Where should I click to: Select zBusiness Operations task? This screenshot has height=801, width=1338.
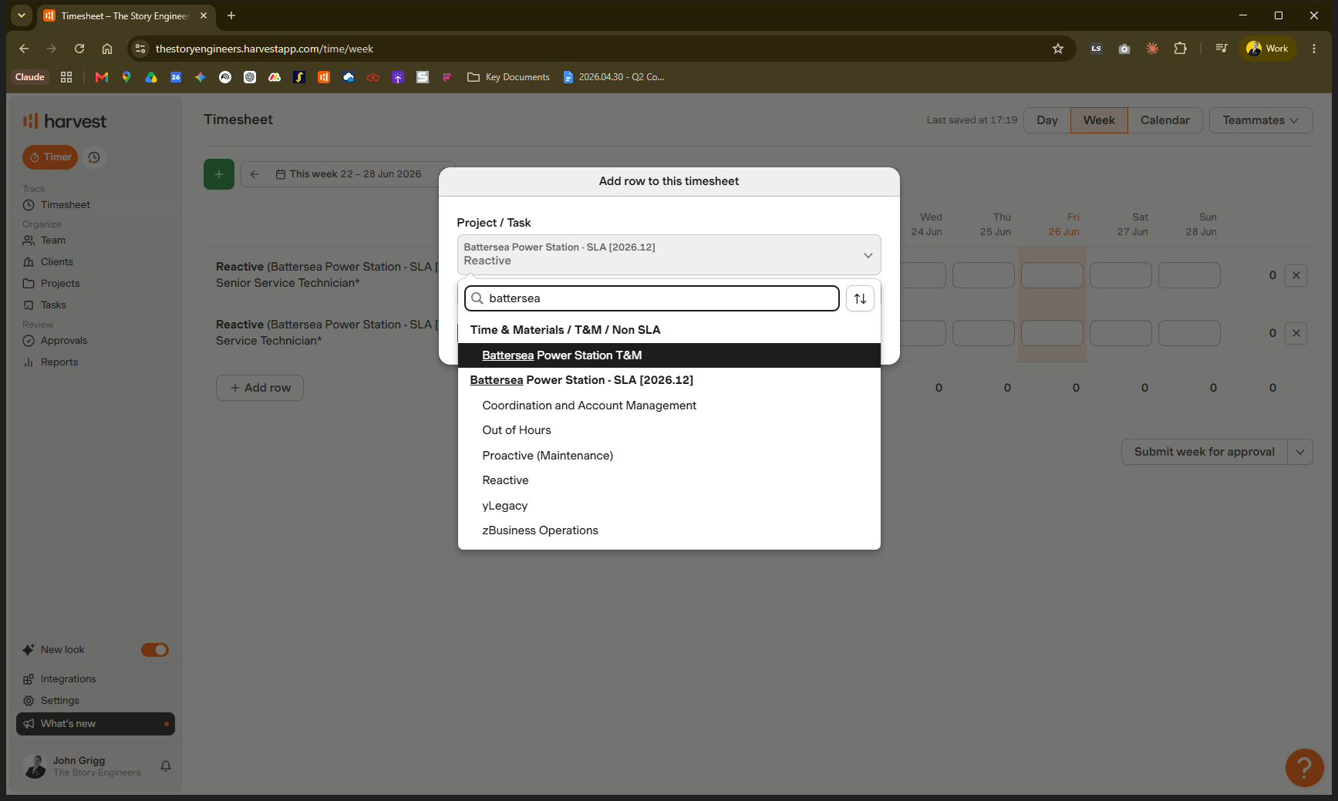click(669, 530)
